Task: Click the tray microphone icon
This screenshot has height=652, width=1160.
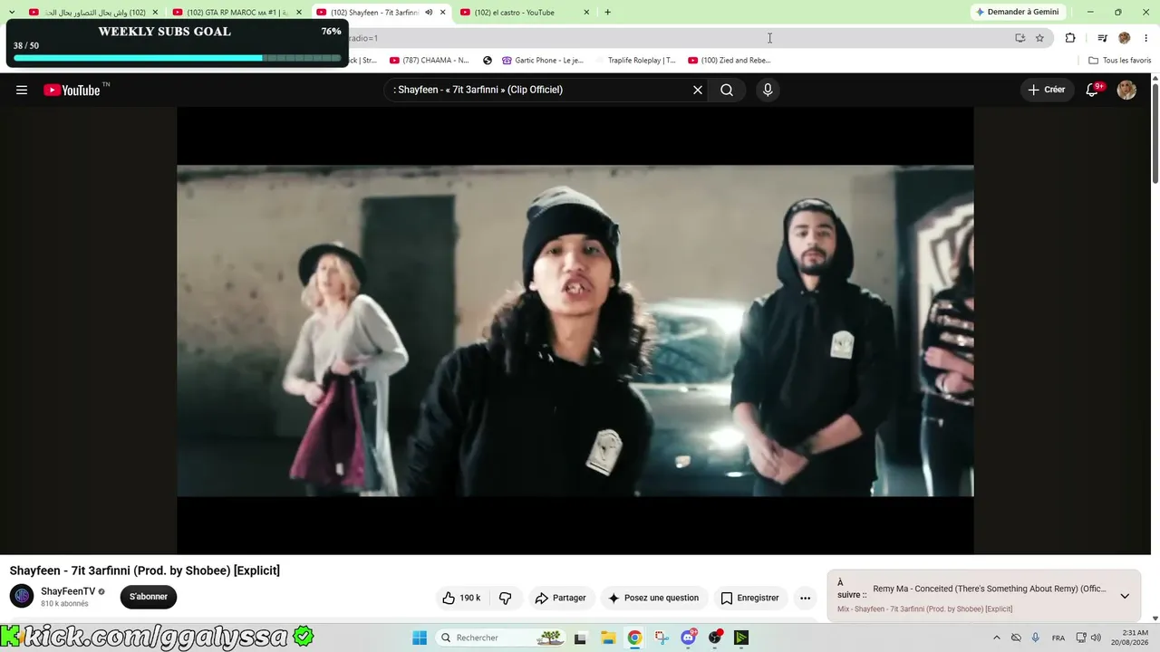Action: (1036, 638)
